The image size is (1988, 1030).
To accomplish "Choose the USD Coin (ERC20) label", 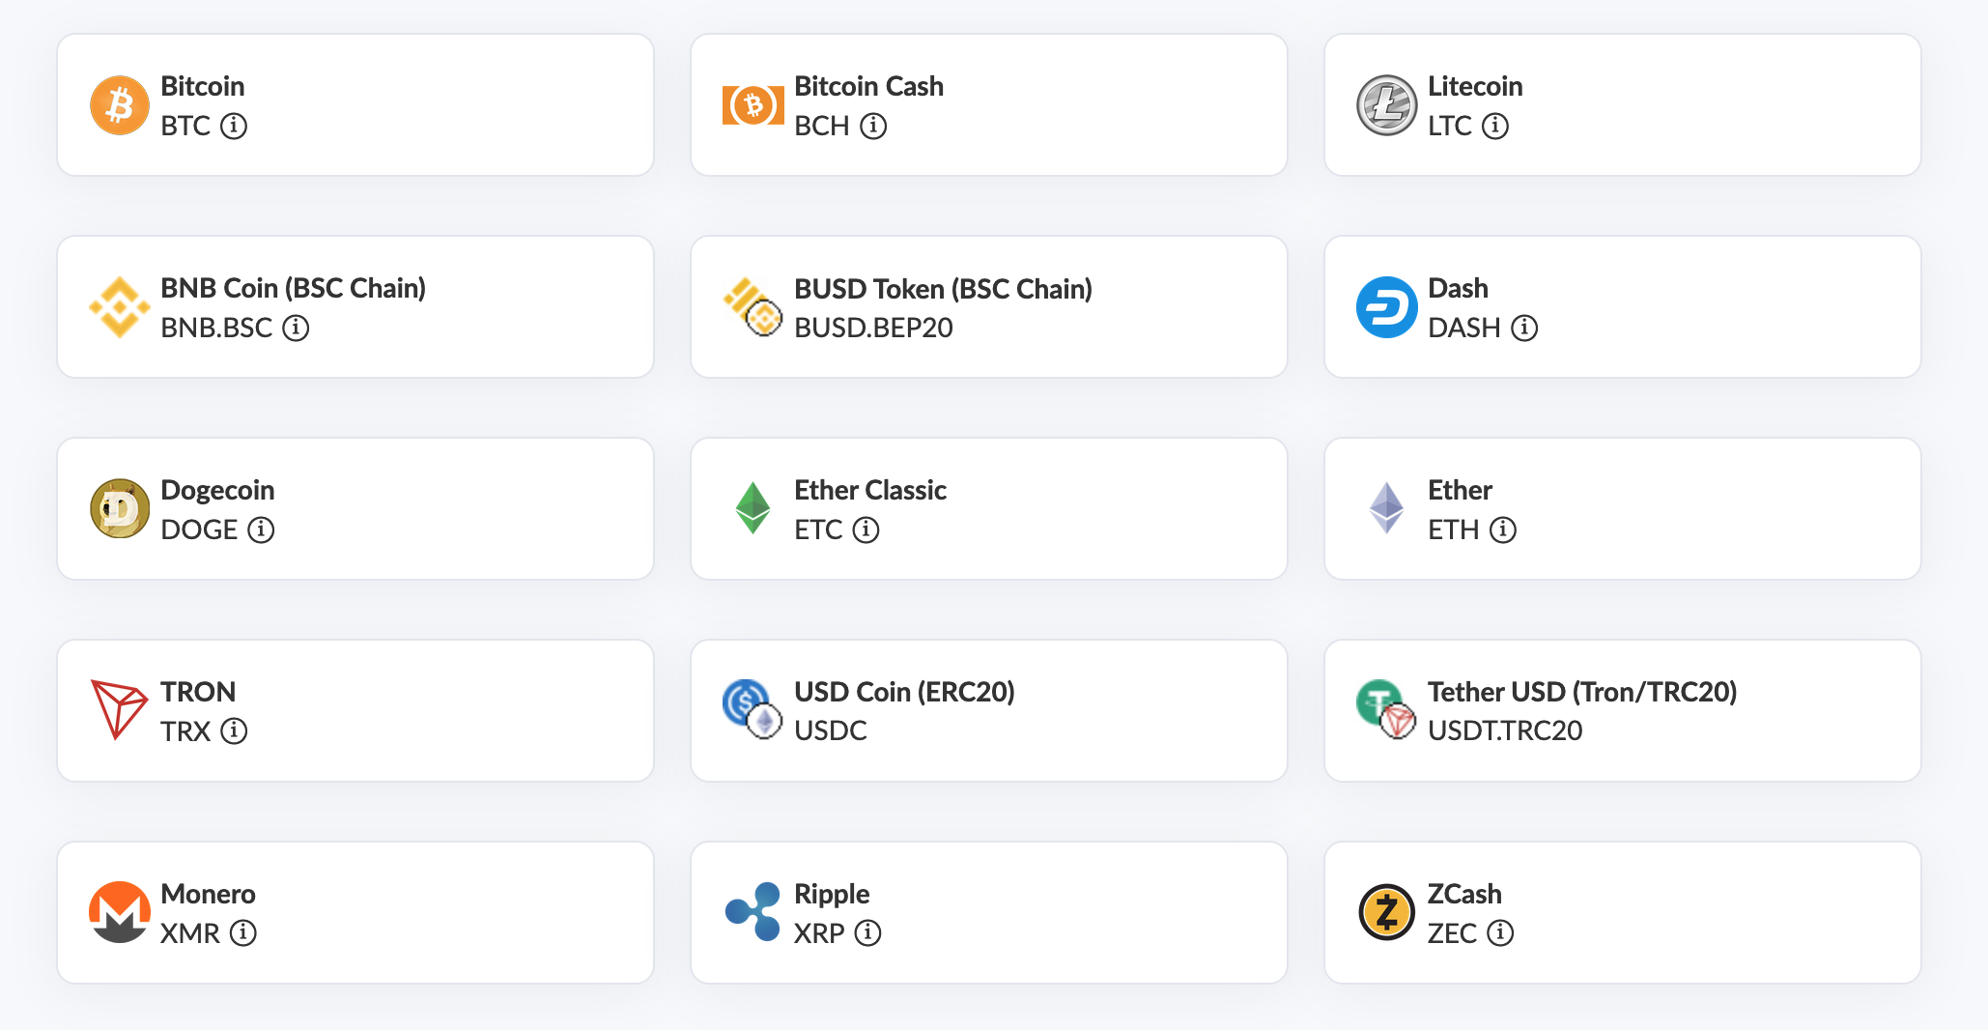I will [x=904, y=692].
